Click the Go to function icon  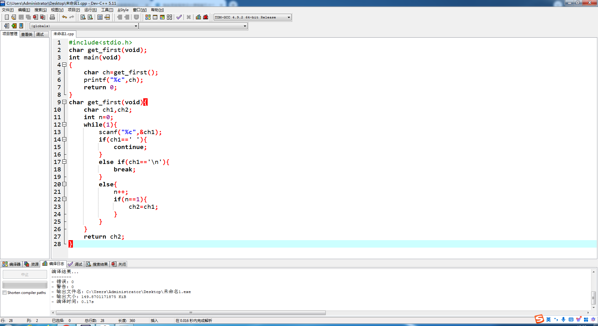[x=100, y=17]
